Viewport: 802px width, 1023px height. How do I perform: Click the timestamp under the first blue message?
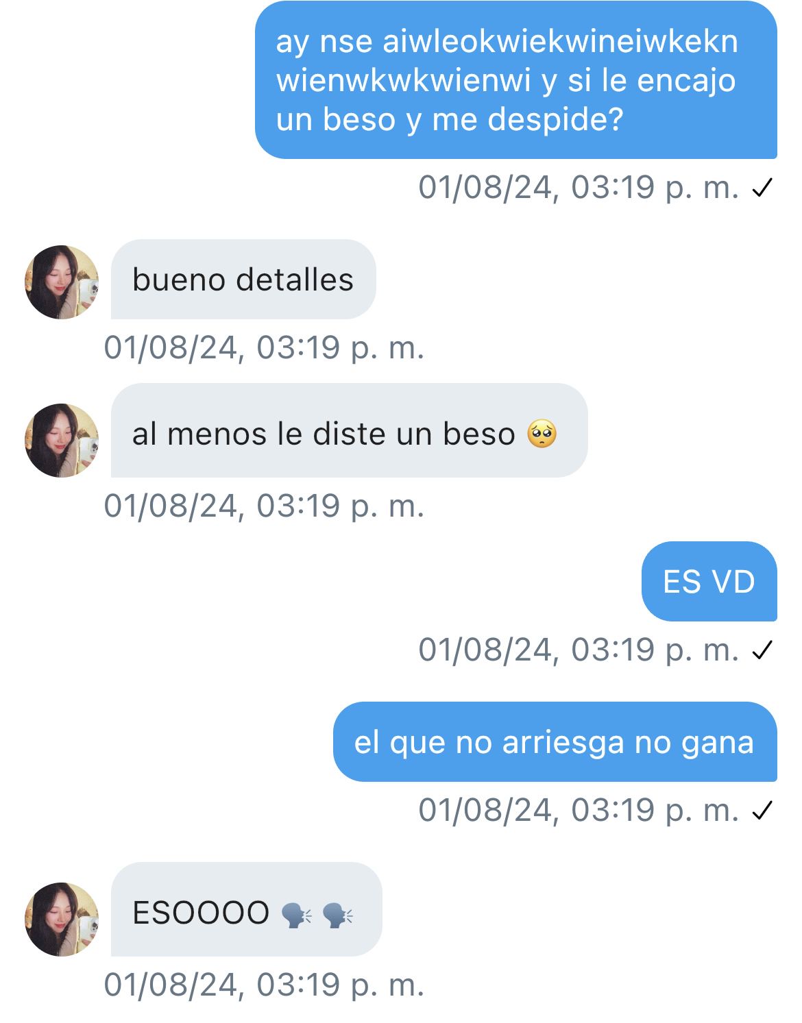(579, 187)
